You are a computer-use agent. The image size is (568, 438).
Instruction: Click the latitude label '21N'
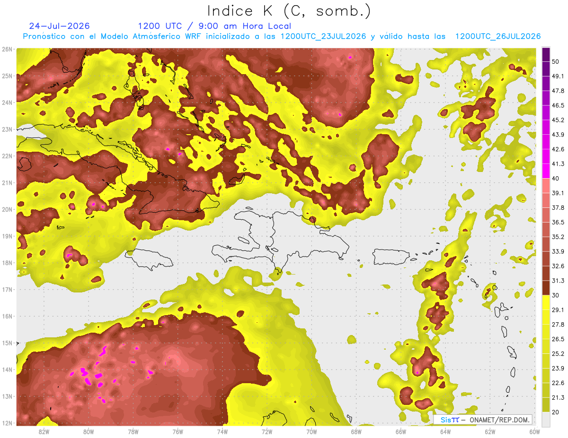[7, 183]
